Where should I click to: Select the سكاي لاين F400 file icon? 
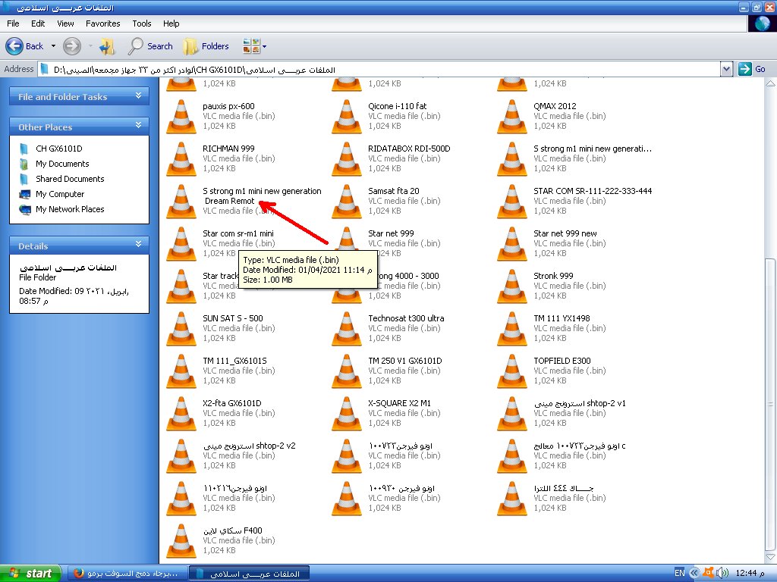[181, 541]
